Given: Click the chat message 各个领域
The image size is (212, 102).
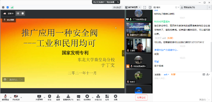Looking at the screenshot, I should click(x=159, y=66).
